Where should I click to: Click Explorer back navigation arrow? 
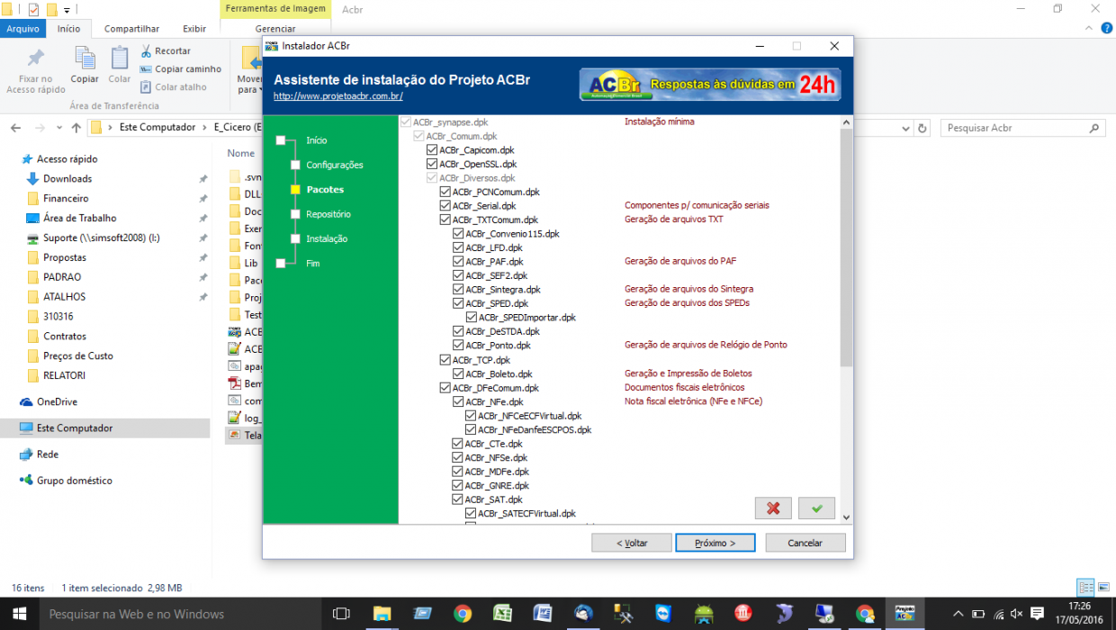[x=17, y=128]
